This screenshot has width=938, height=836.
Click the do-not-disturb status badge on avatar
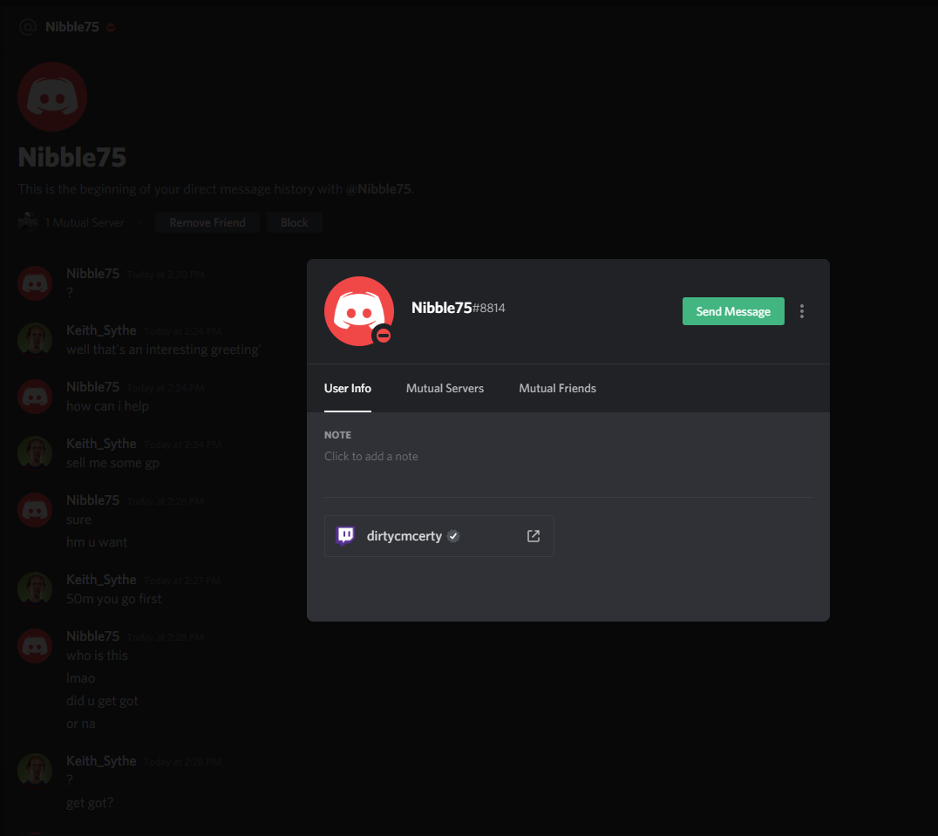pyautogui.click(x=384, y=336)
